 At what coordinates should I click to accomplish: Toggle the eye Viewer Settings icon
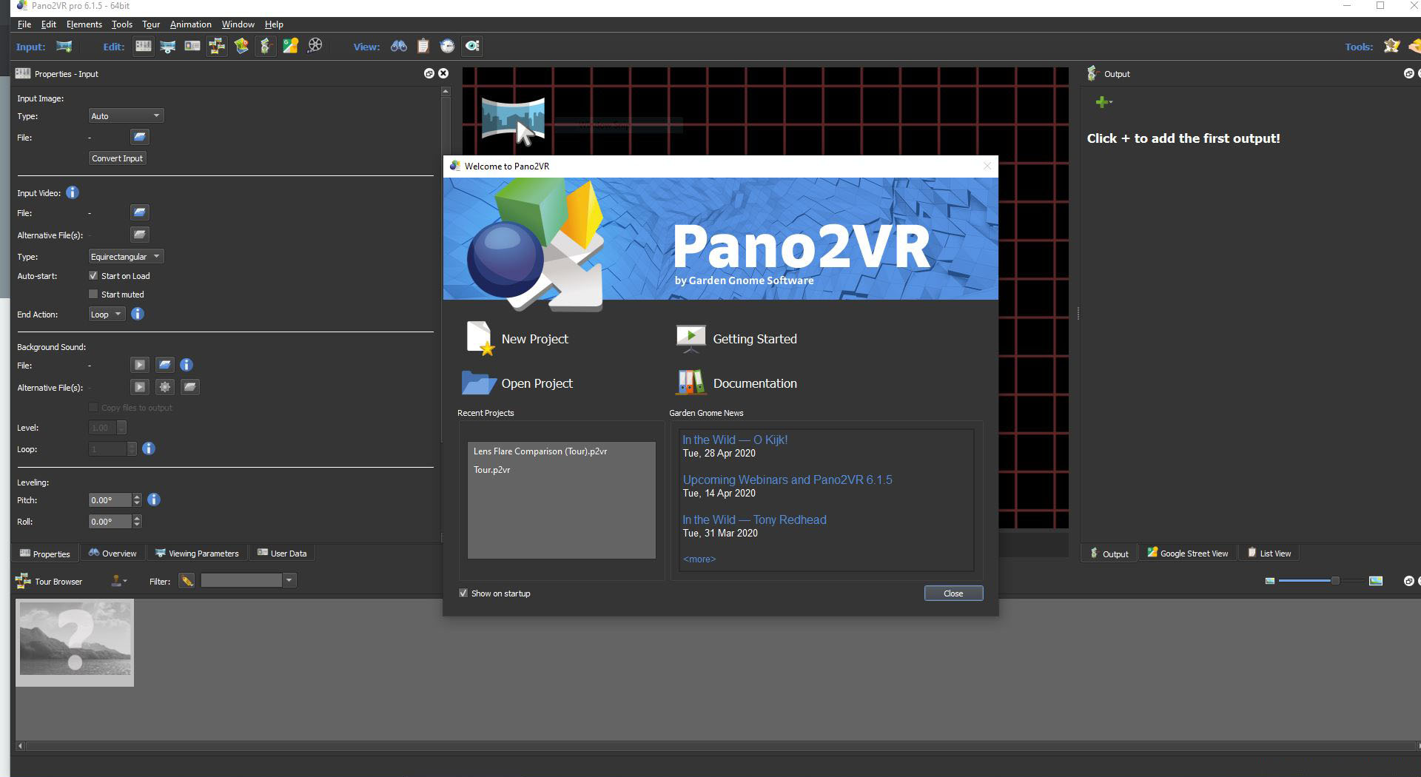click(x=472, y=46)
